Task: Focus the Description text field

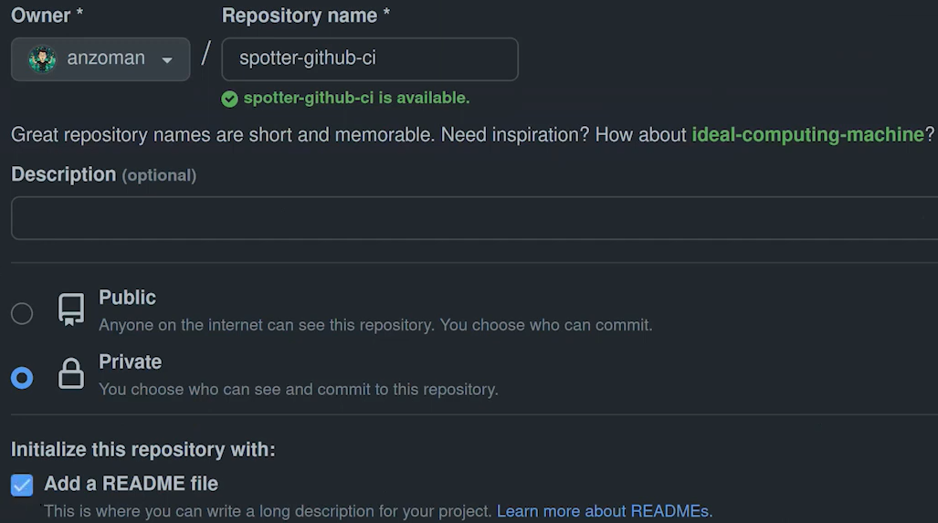Action: point(473,218)
